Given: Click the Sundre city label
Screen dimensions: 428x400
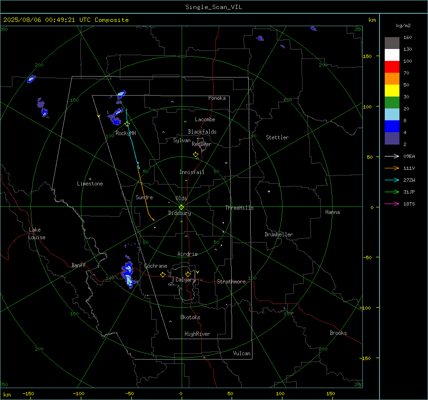Looking at the screenshot, I should 144,197.
